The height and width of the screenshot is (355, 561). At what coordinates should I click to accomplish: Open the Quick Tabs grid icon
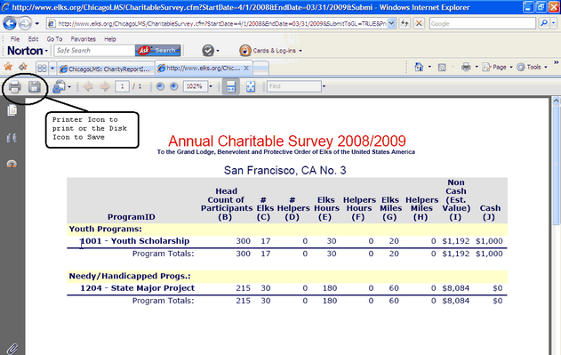tap(42, 68)
